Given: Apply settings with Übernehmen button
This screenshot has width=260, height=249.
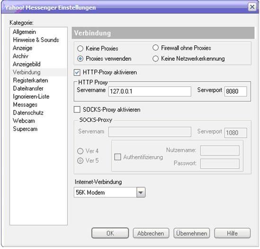Looking at the screenshot, I should [191, 233].
